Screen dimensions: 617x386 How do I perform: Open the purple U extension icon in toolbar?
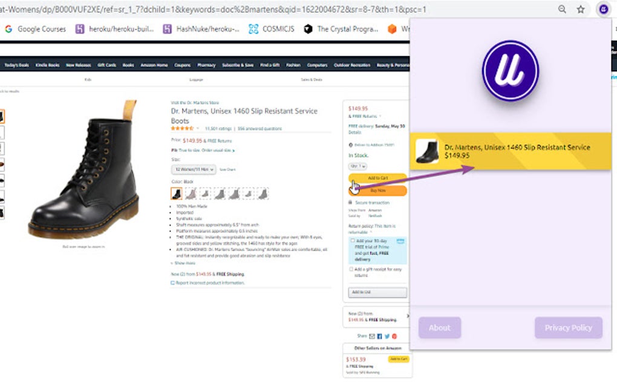click(x=603, y=9)
